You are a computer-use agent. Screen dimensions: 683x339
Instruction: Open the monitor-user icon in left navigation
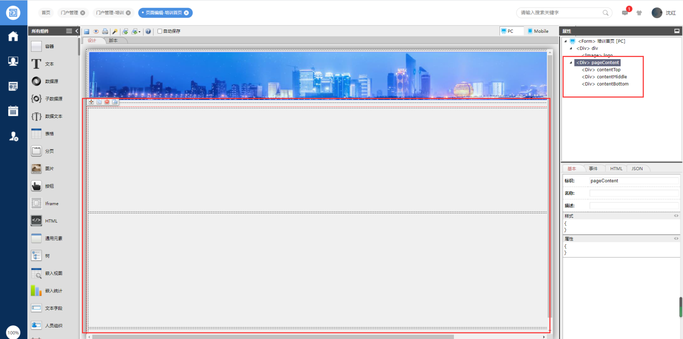point(13,61)
